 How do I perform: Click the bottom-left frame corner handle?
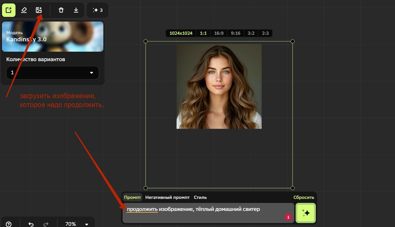pyautogui.click(x=146, y=188)
